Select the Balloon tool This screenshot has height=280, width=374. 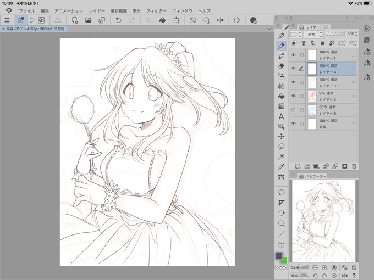(x=282, y=192)
